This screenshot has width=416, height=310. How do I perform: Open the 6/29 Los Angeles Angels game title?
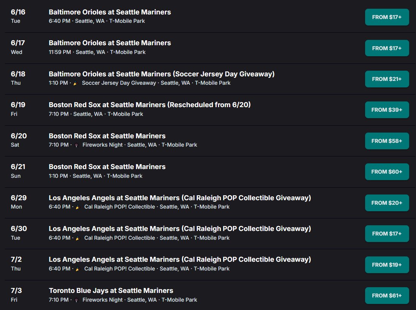(x=180, y=198)
